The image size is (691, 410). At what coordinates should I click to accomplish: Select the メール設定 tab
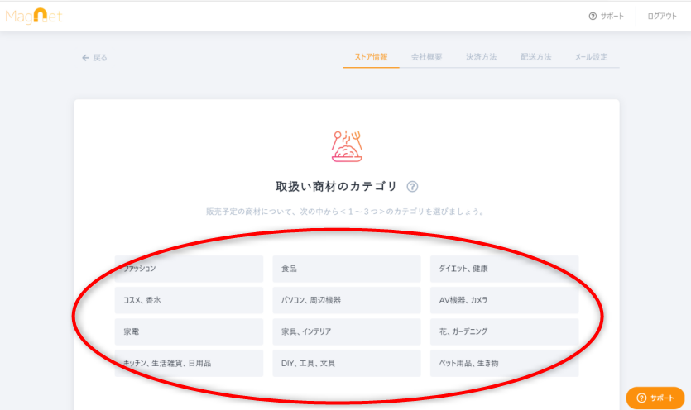point(591,57)
